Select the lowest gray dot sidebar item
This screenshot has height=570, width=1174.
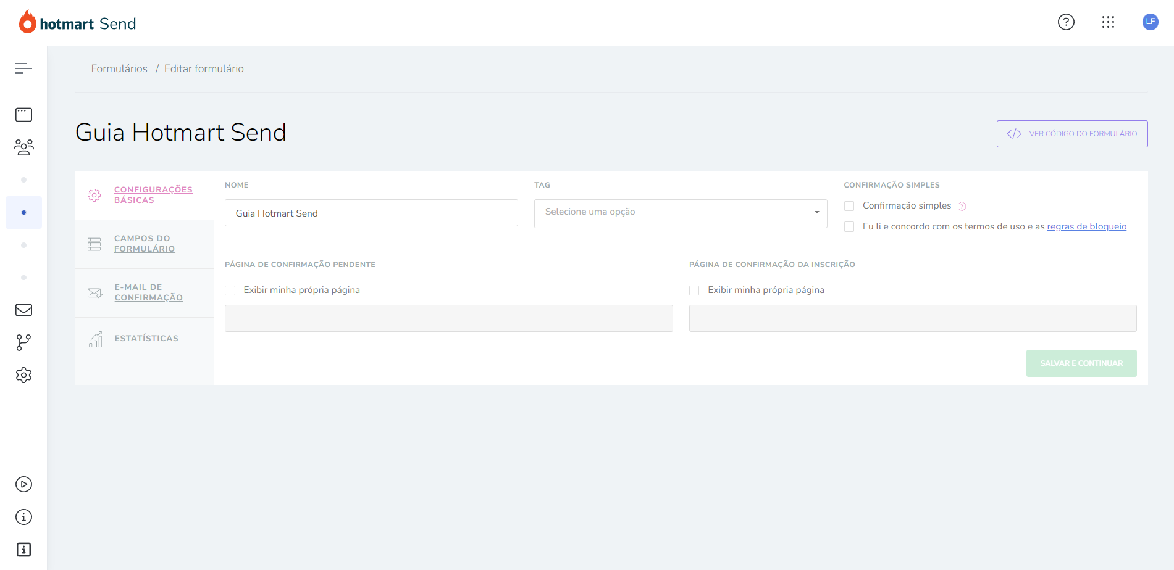coord(23,278)
